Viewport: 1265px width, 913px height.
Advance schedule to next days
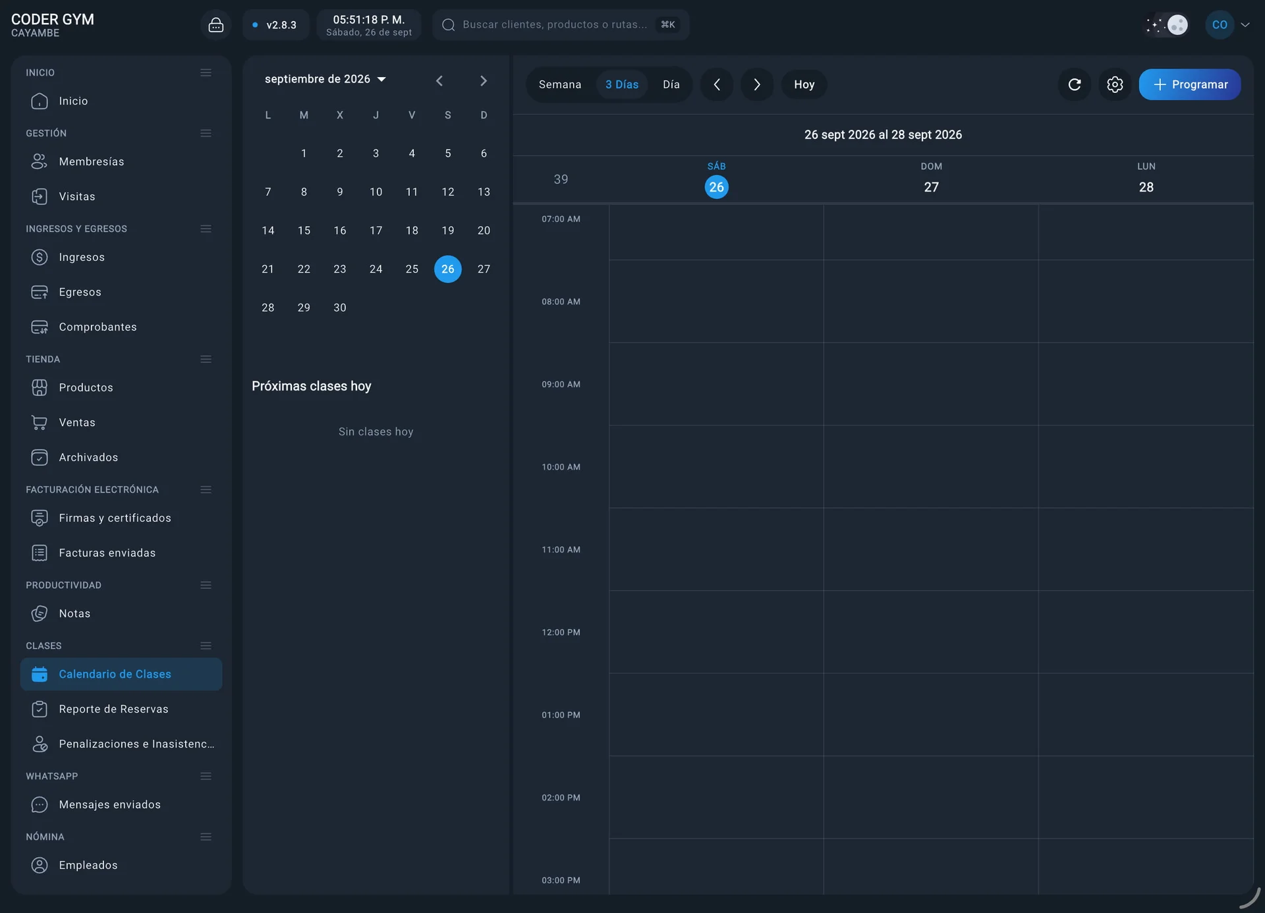click(x=757, y=84)
